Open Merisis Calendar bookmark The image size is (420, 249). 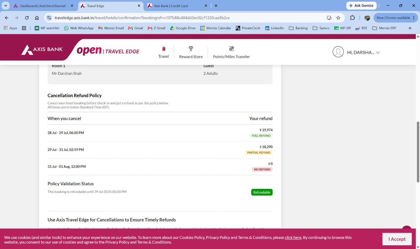[x=216, y=28]
